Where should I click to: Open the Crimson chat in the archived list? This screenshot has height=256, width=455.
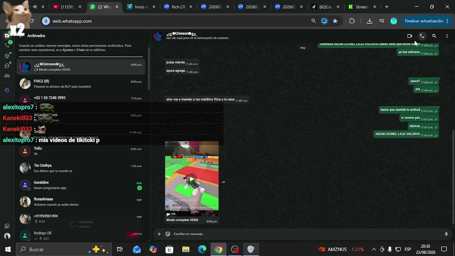click(81, 67)
